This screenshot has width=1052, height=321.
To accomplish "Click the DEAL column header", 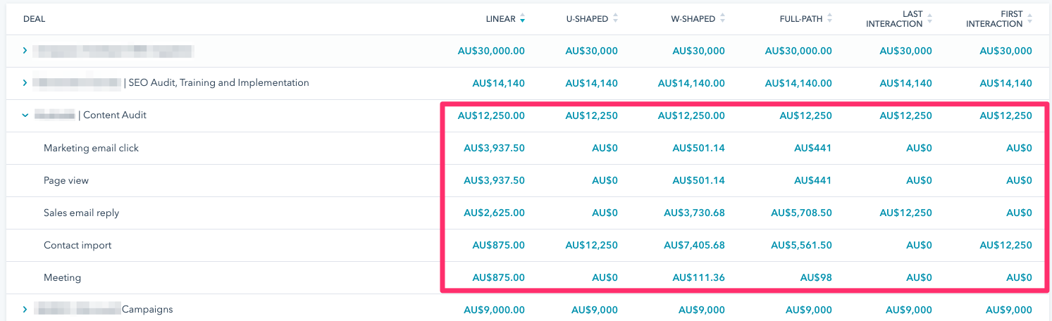I will (34, 19).
